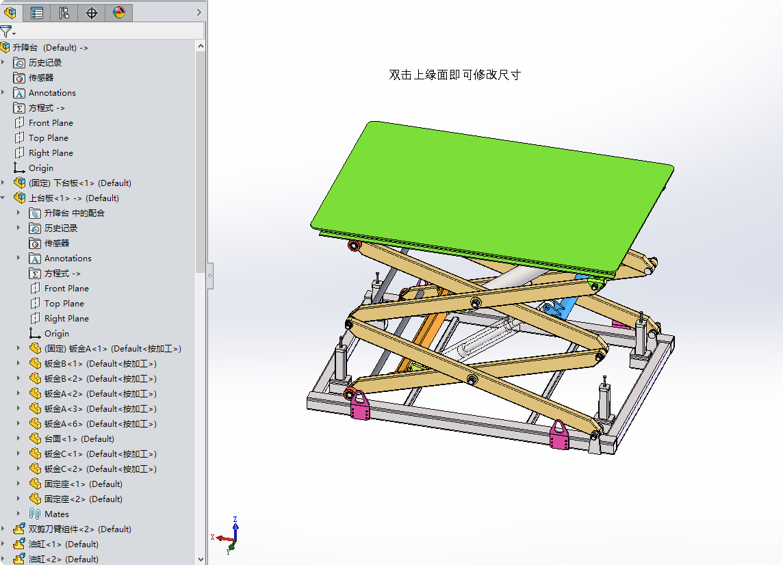Click the feature tree vertical scrollbar thumb
This screenshot has height=565, width=783.
[x=201, y=161]
